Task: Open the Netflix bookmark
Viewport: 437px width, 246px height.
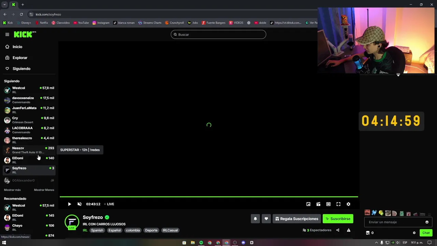Action: click(x=41, y=23)
